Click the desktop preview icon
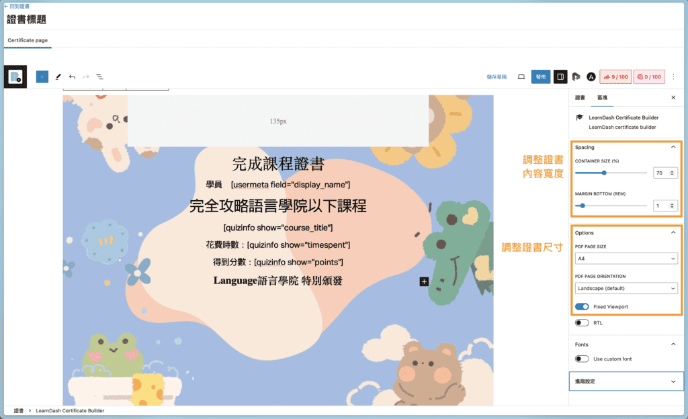This screenshot has height=419, width=688. pyautogui.click(x=521, y=77)
